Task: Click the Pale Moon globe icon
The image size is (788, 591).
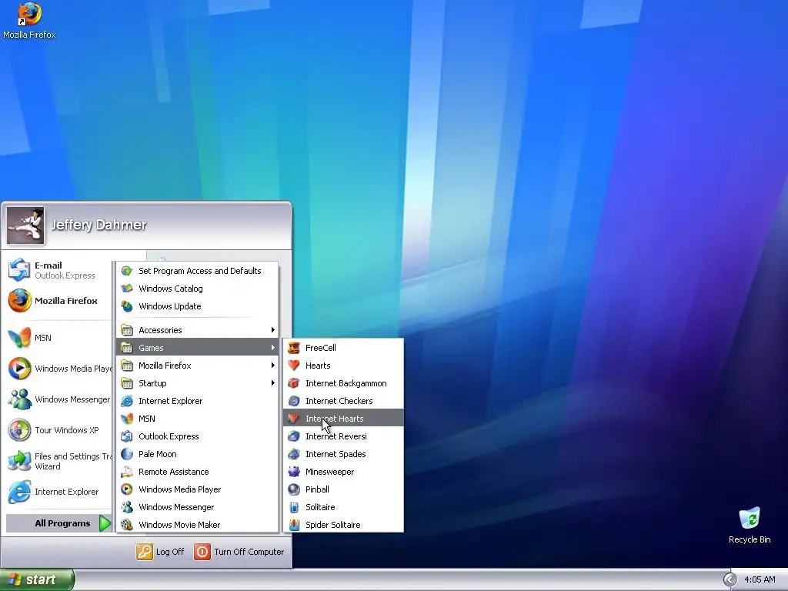Action: [127, 454]
